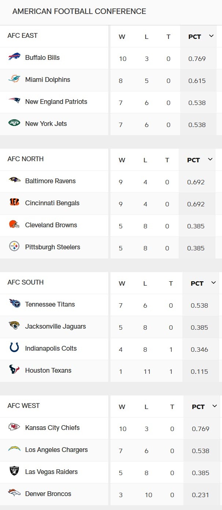This screenshot has width=222, height=510.
Task: Click the Baltimore Ravens logo icon
Action: pos(14,181)
